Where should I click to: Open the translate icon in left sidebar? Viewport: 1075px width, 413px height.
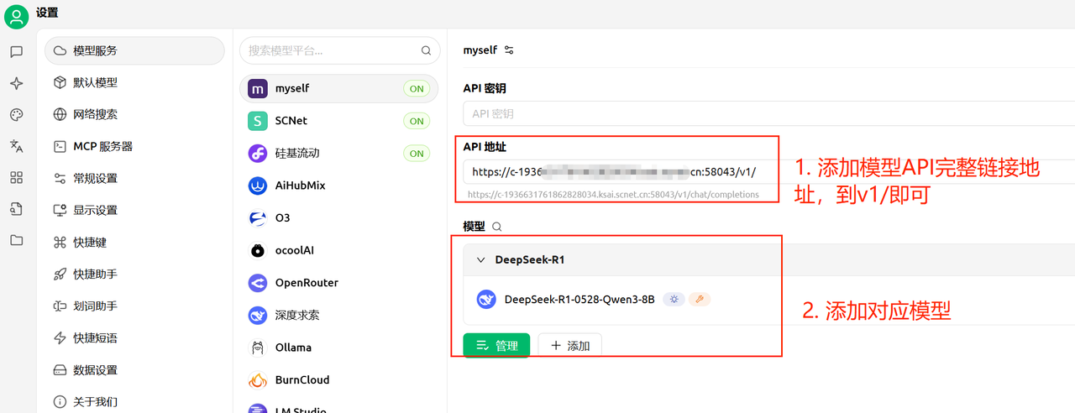17,146
